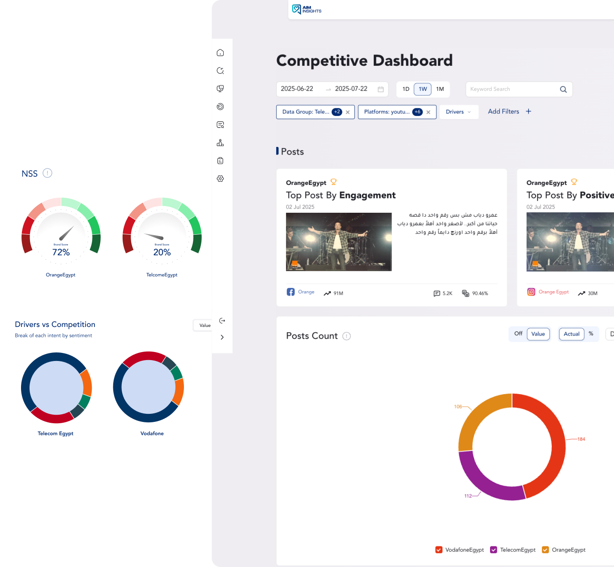Click the home icon in sidebar
614x567 pixels.
click(x=220, y=53)
